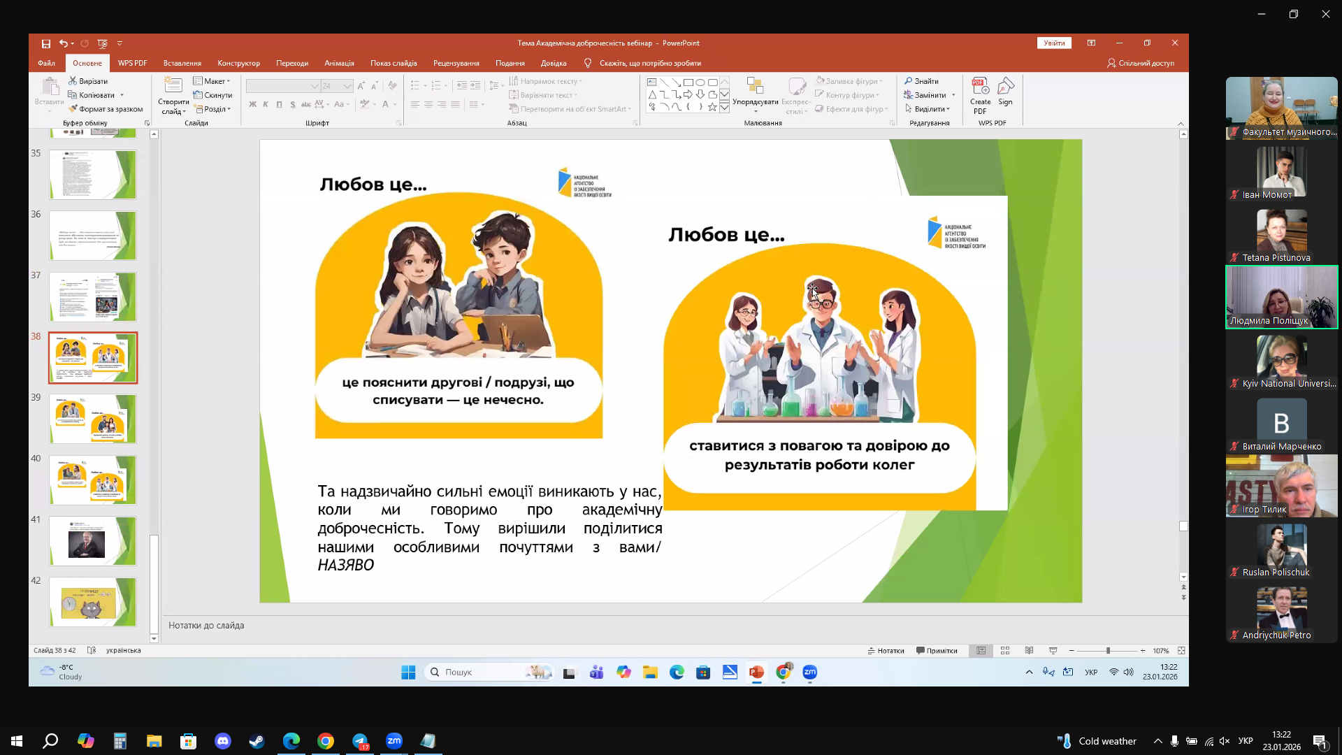The image size is (1342, 755).
Task: Toggle Notes pane button in status bar
Action: tap(886, 651)
